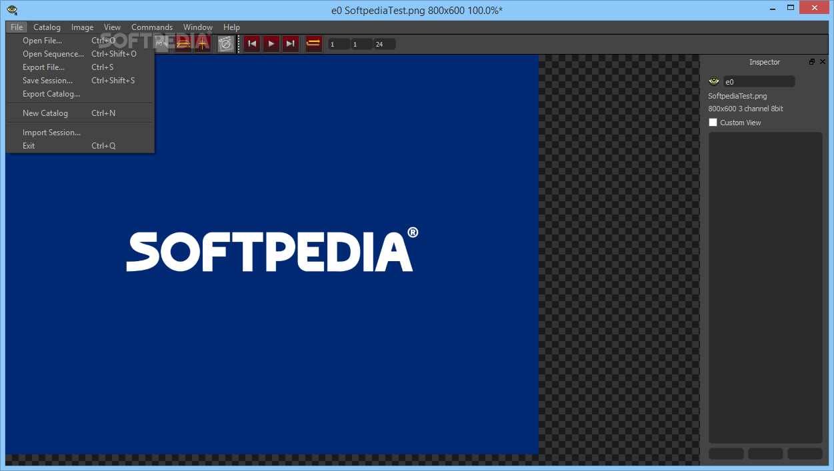Select Save Session... menu entry
This screenshot has width=834, height=471.
[x=80, y=81]
